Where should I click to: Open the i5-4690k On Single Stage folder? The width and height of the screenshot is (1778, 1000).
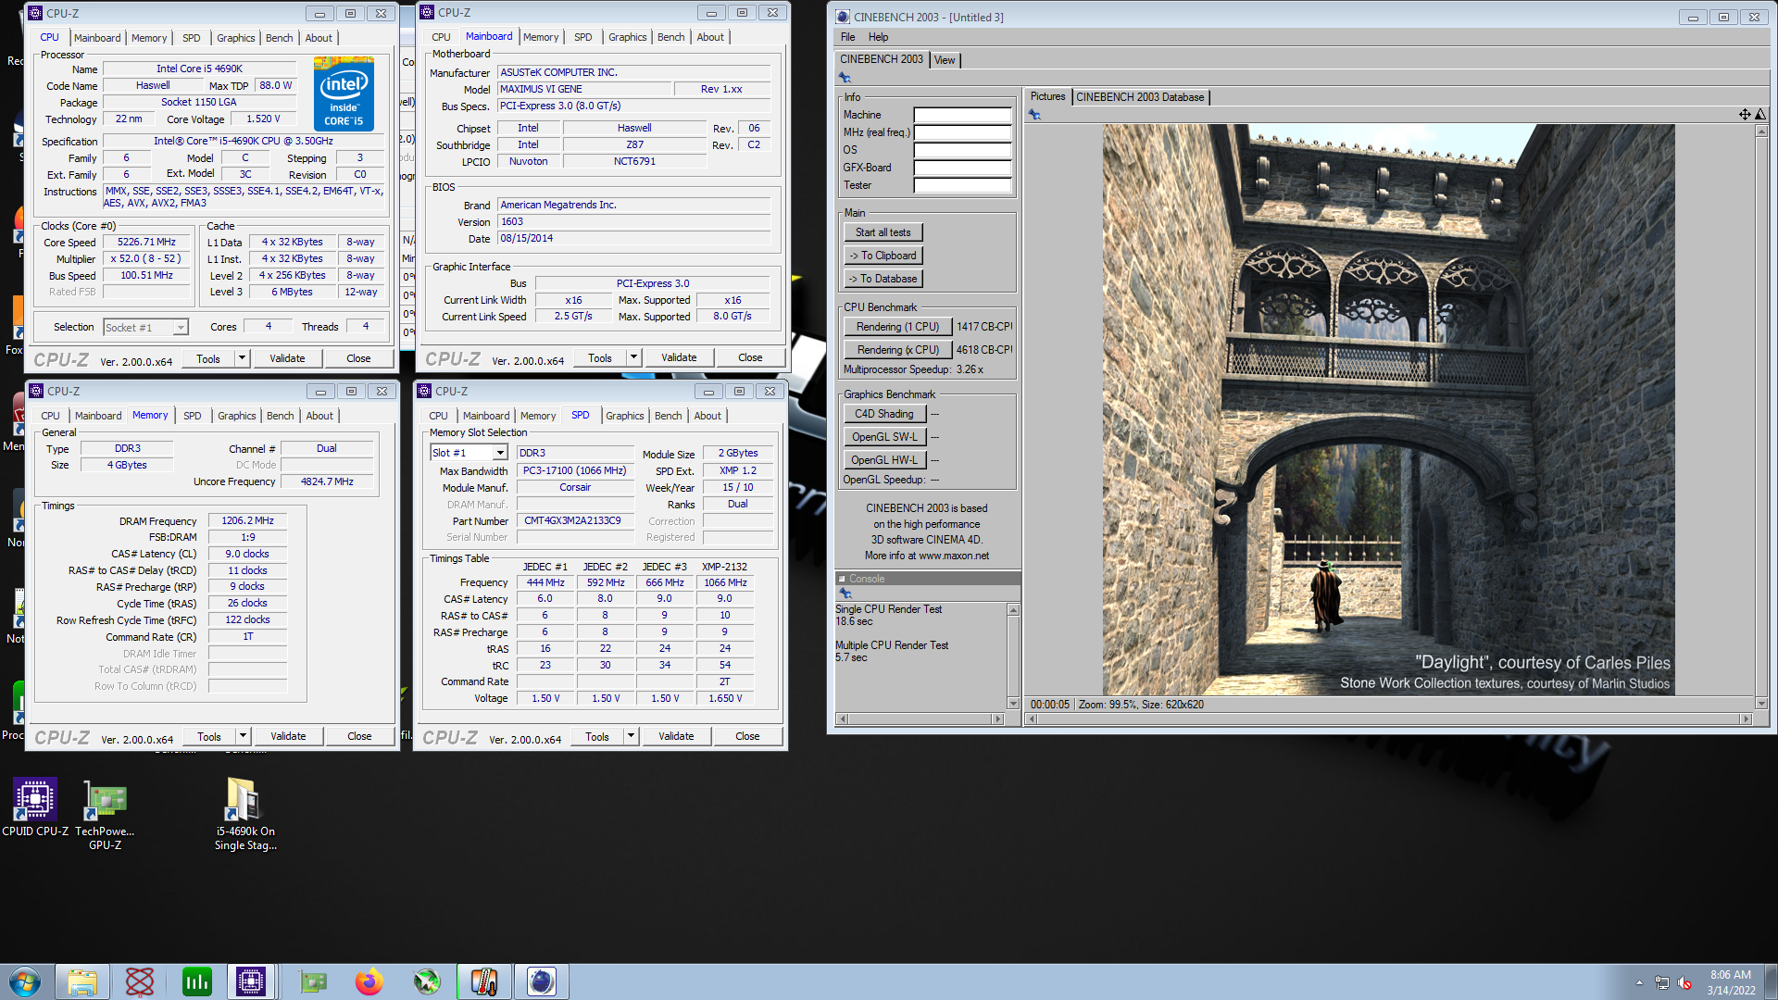click(245, 815)
